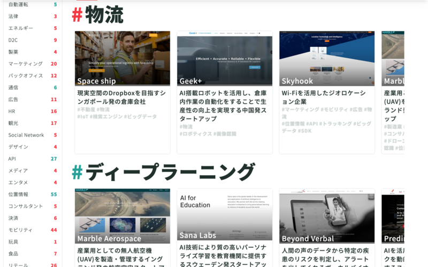
Task: Open the Space ship website thumbnail
Action: (x=123, y=58)
